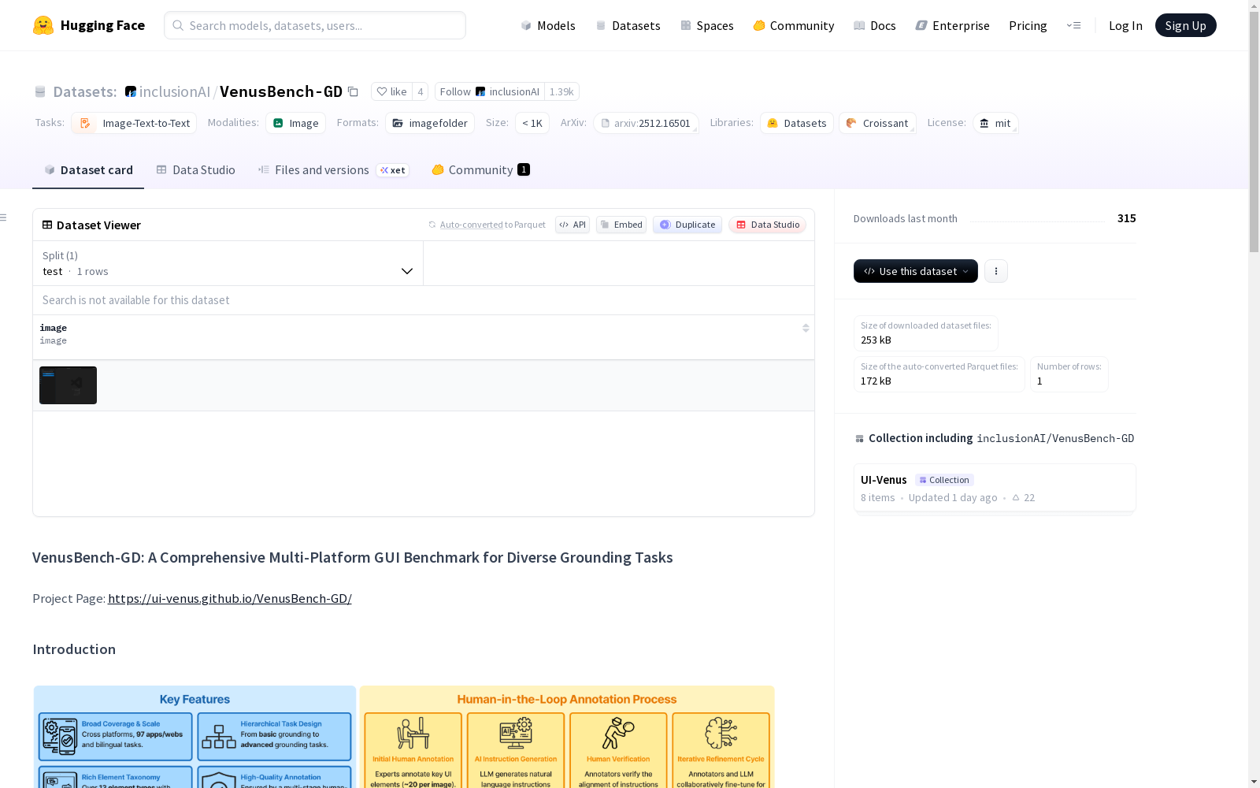
Task: Click the Hugging Face logo icon
Action: click(x=43, y=25)
